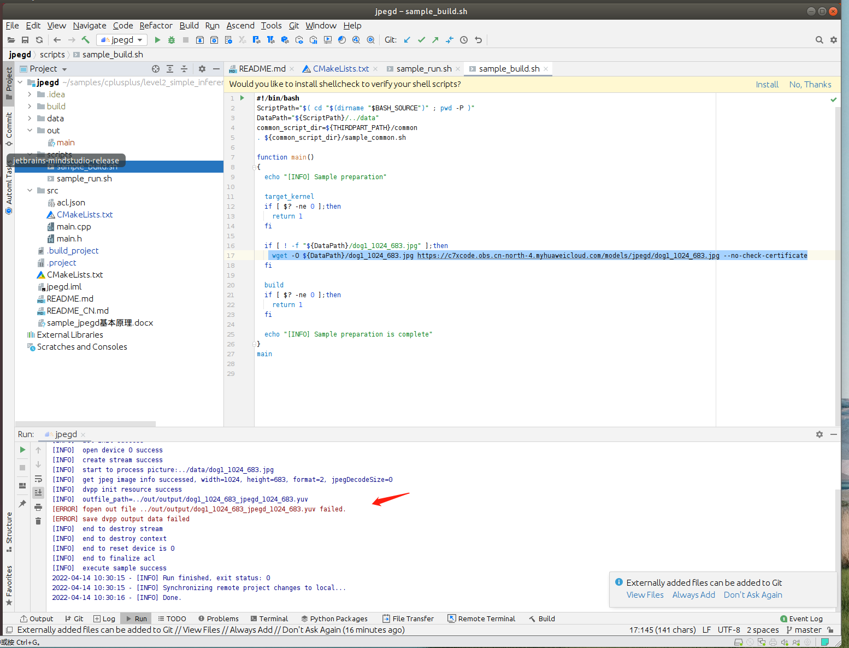The width and height of the screenshot is (849, 648).
Task: Toggle scroll to end in Run console
Action: (x=38, y=493)
